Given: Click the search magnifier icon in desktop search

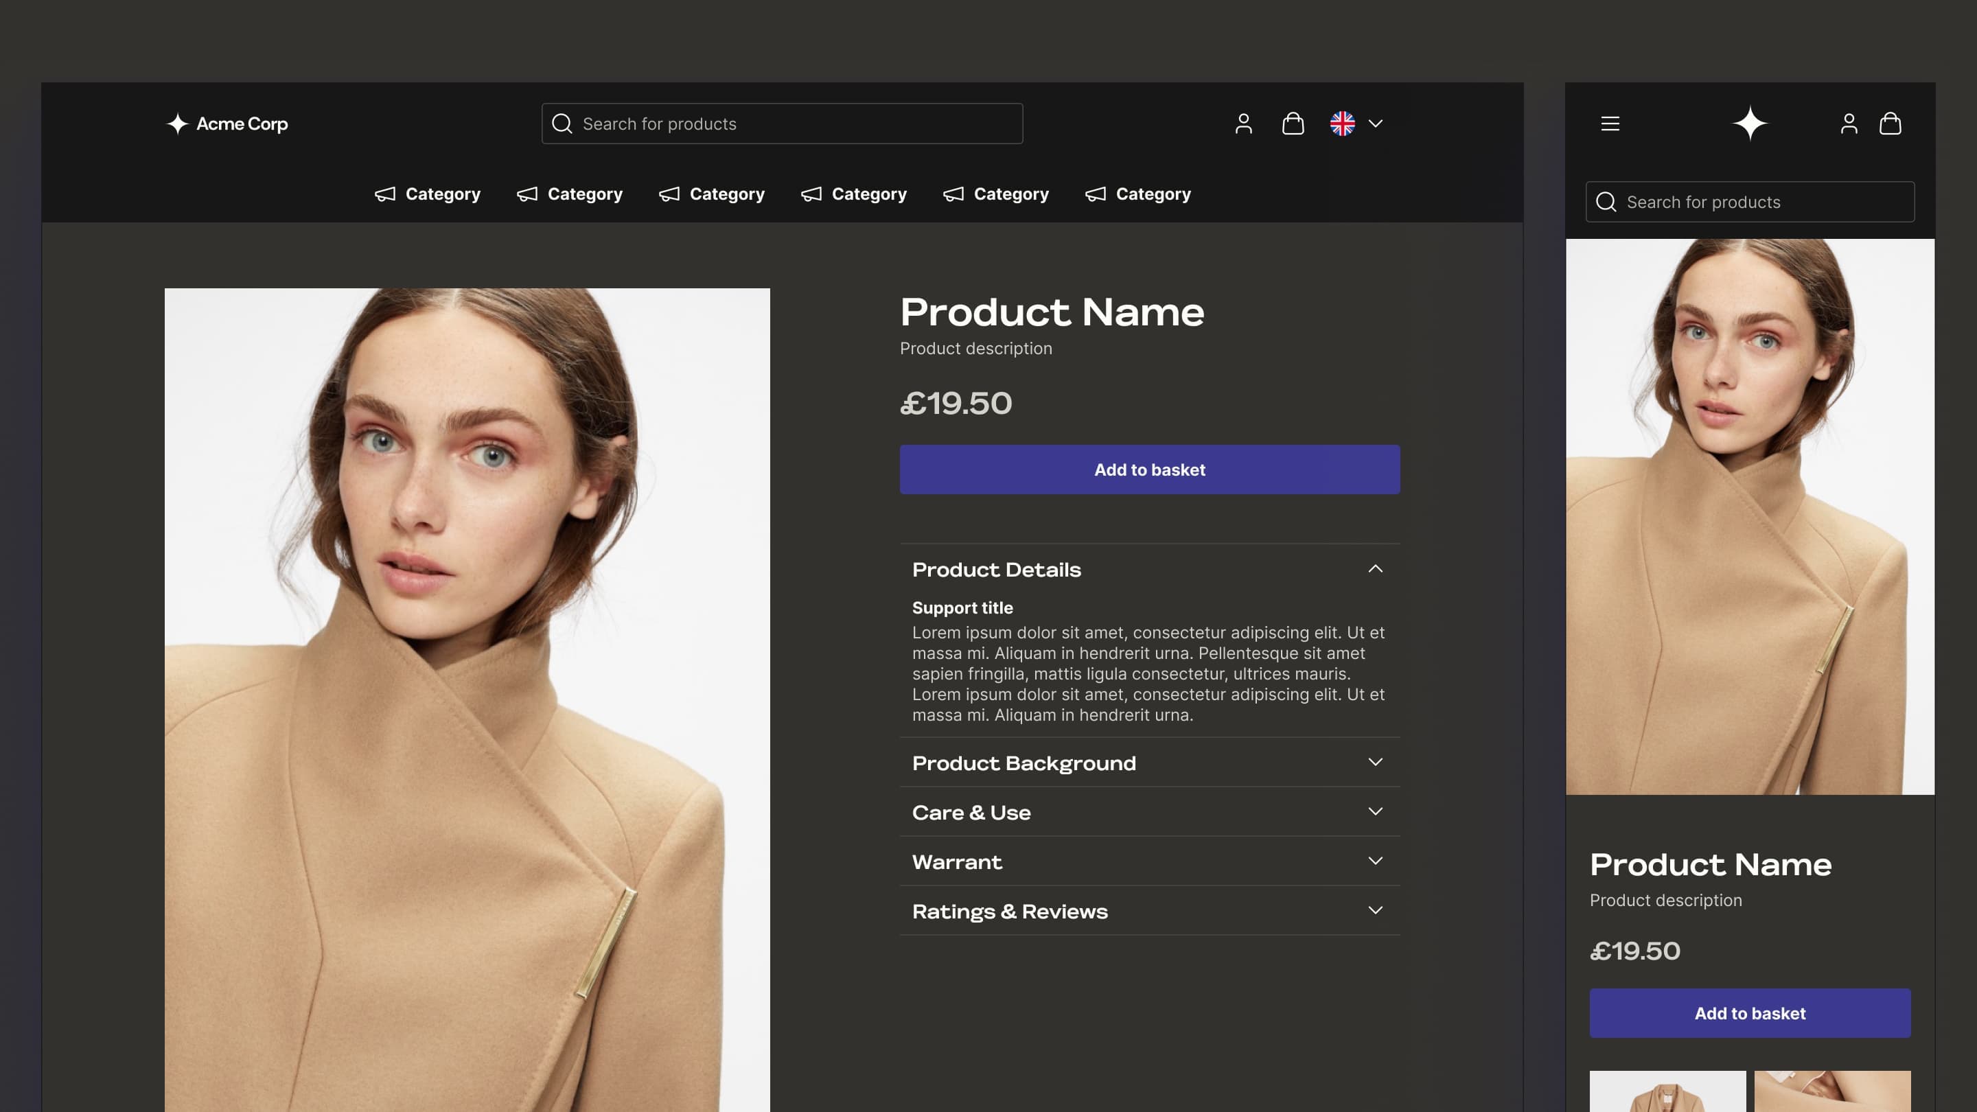Looking at the screenshot, I should 562,124.
